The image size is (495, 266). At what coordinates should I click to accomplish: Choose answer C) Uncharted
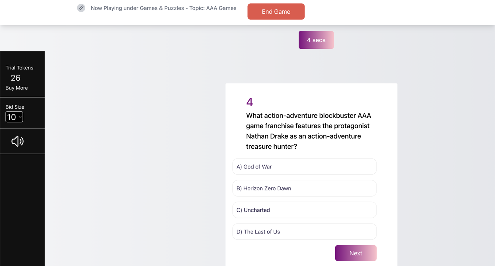(x=304, y=210)
